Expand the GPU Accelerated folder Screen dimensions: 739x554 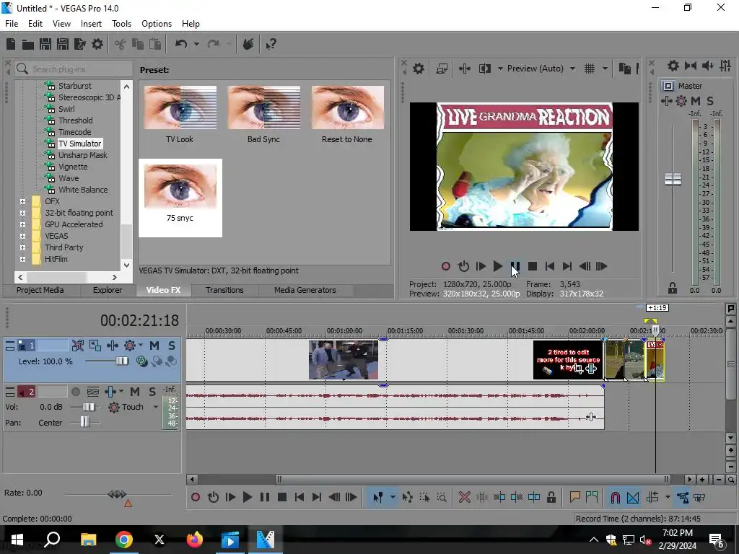[22, 225]
